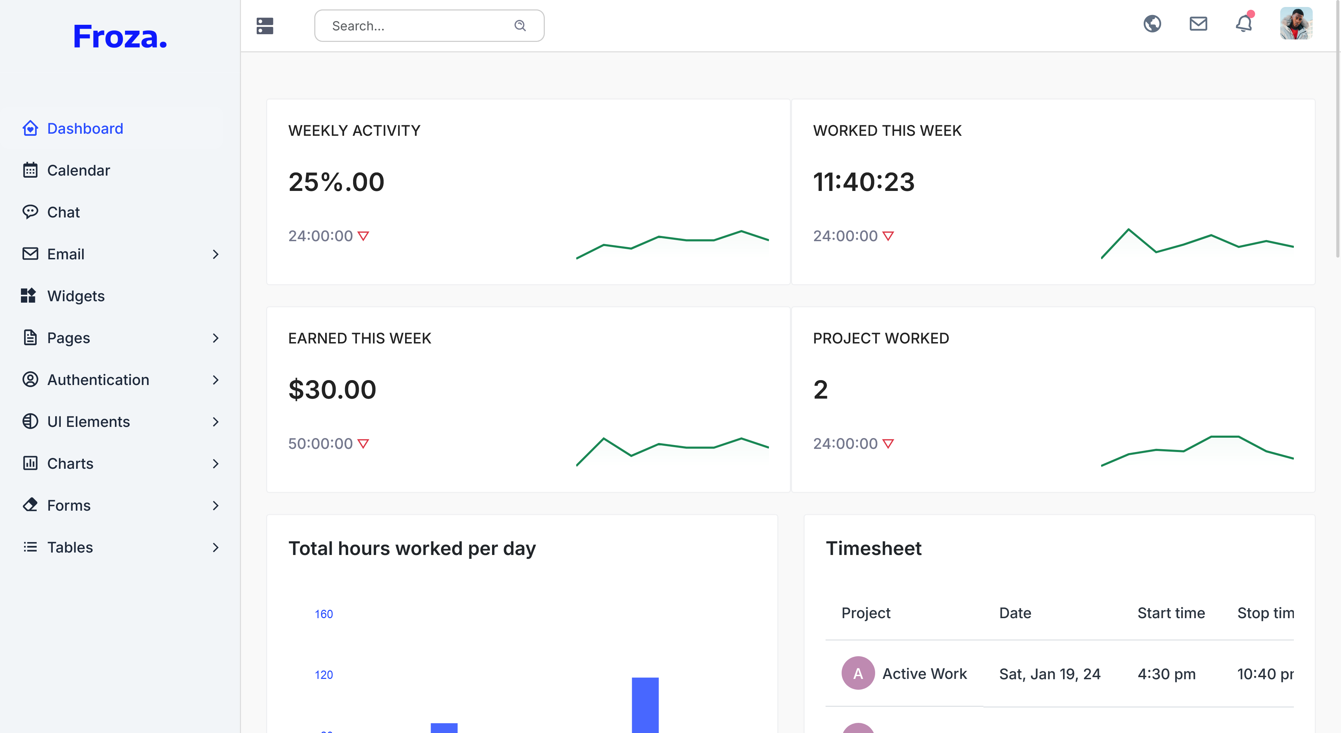Click the Froza logo link
Screen dimensions: 1341x733
pyautogui.click(x=120, y=36)
